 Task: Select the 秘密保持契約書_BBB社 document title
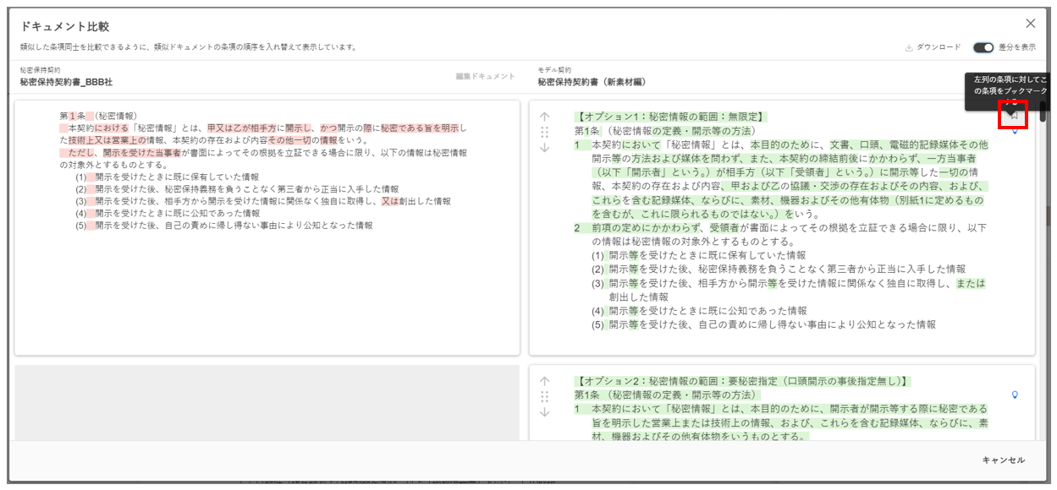tap(66, 82)
